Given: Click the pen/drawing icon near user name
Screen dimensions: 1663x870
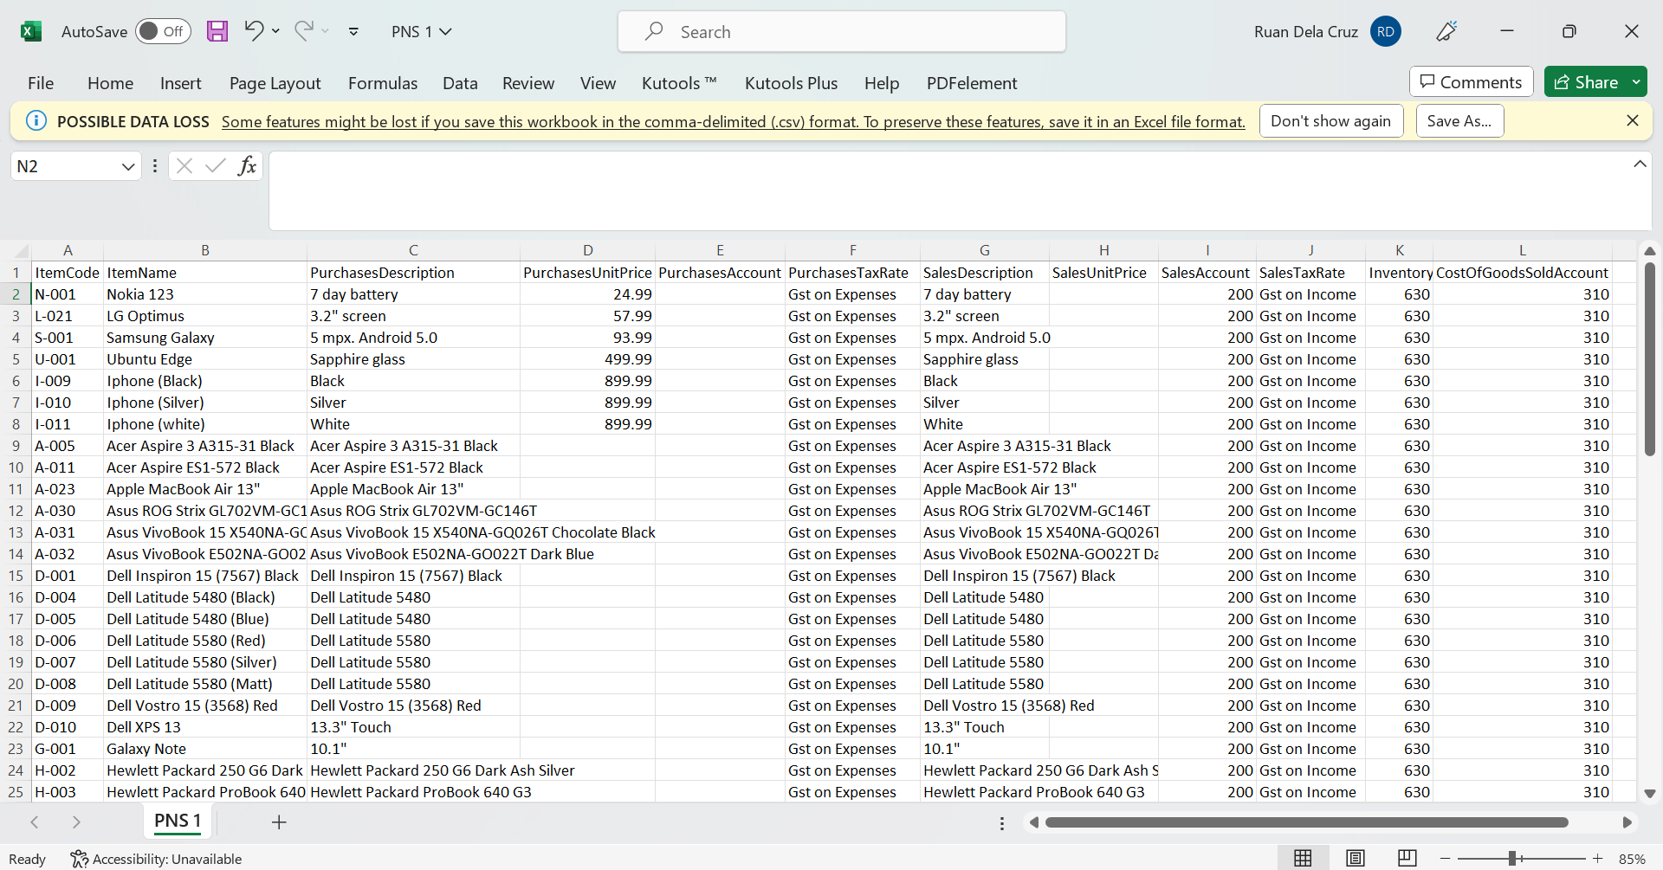Looking at the screenshot, I should 1446,32.
